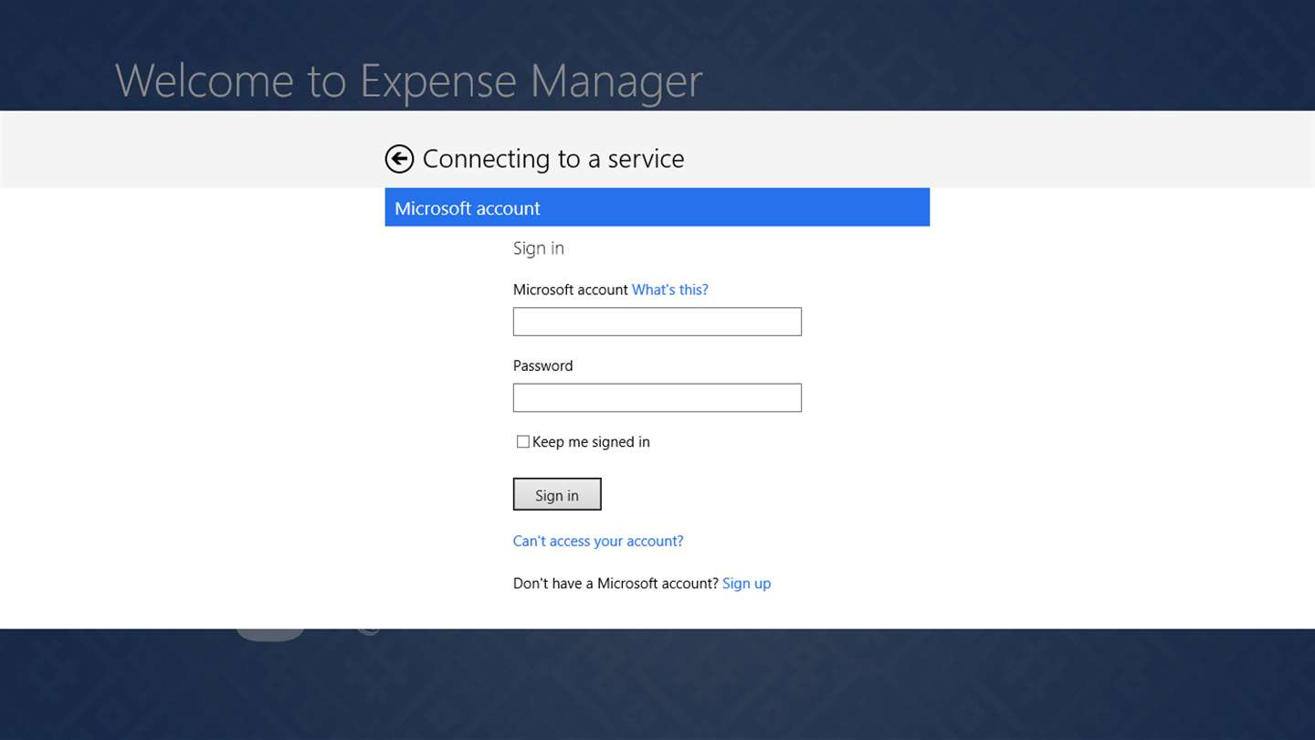The image size is (1315, 740).
Task: Click Don't have a Microsoft account? text
Action: click(x=616, y=583)
